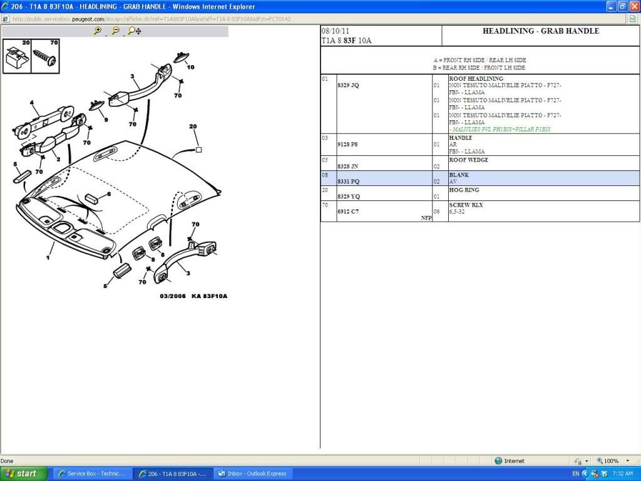Viewport: 641px width, 481px height.
Task: Click the HANDLE row description
Action: 460,138
